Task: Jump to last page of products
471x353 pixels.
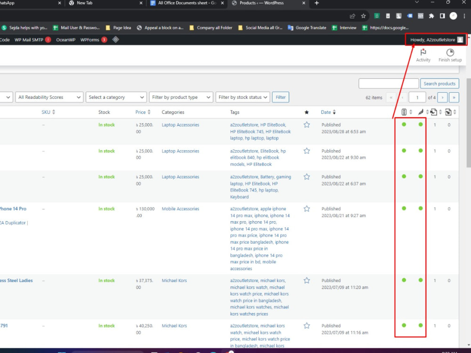Action: (x=454, y=97)
